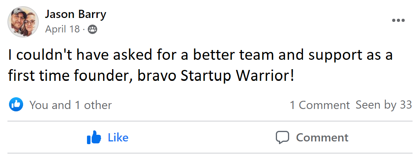Screen dimensions: 420x159
Task: Open the Jason Barry profile name
Action: 75,14
